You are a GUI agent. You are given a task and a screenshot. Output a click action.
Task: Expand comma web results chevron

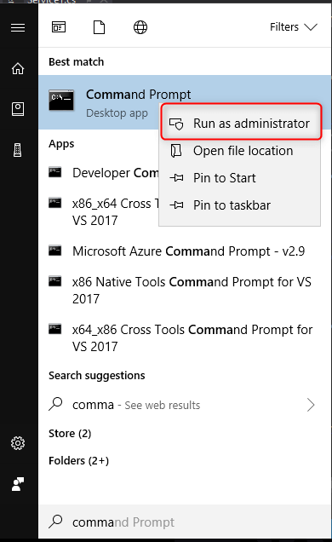pos(311,405)
